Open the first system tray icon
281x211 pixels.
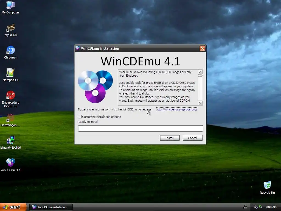pyautogui.click(x=255, y=207)
